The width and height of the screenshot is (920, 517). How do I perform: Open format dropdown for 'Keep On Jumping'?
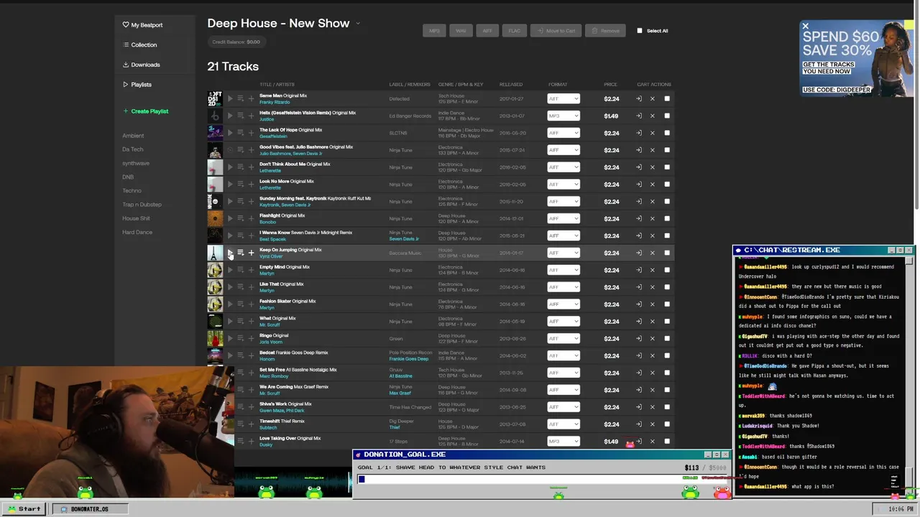pos(563,253)
